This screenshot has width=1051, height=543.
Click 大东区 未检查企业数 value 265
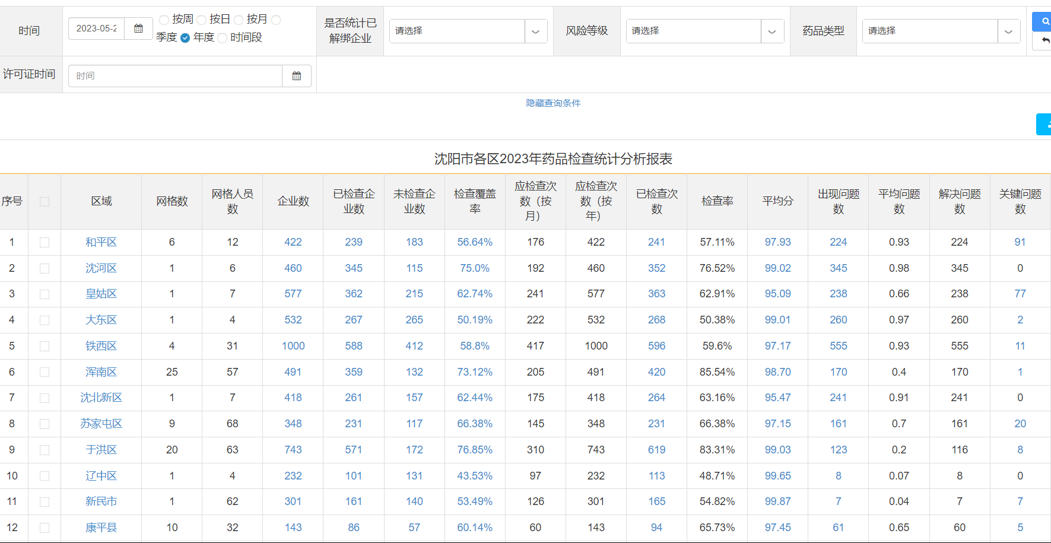(x=414, y=320)
